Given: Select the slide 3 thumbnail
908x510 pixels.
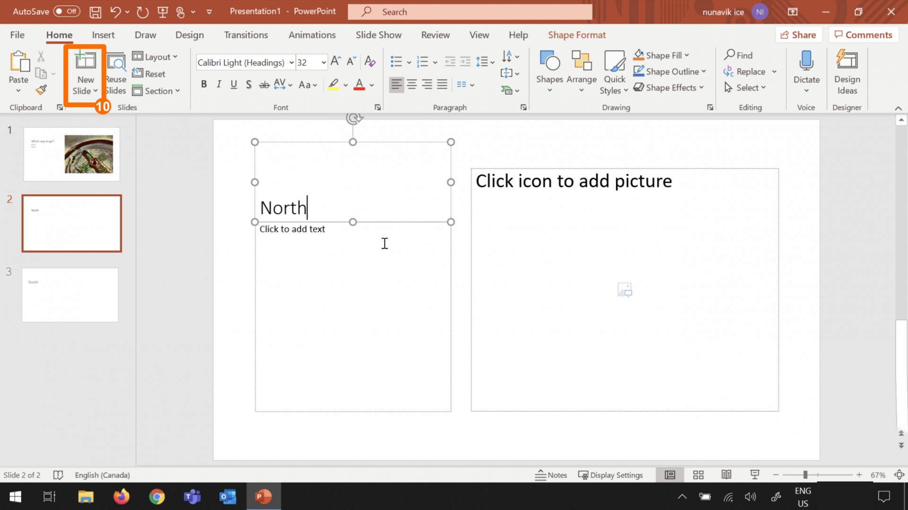Looking at the screenshot, I should 70,294.
